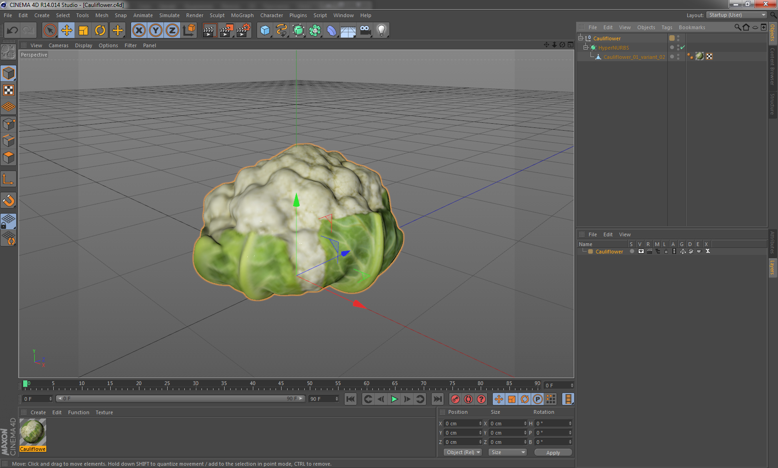Add a Floor environment object
Screen dimensions: 778x468
348,31
